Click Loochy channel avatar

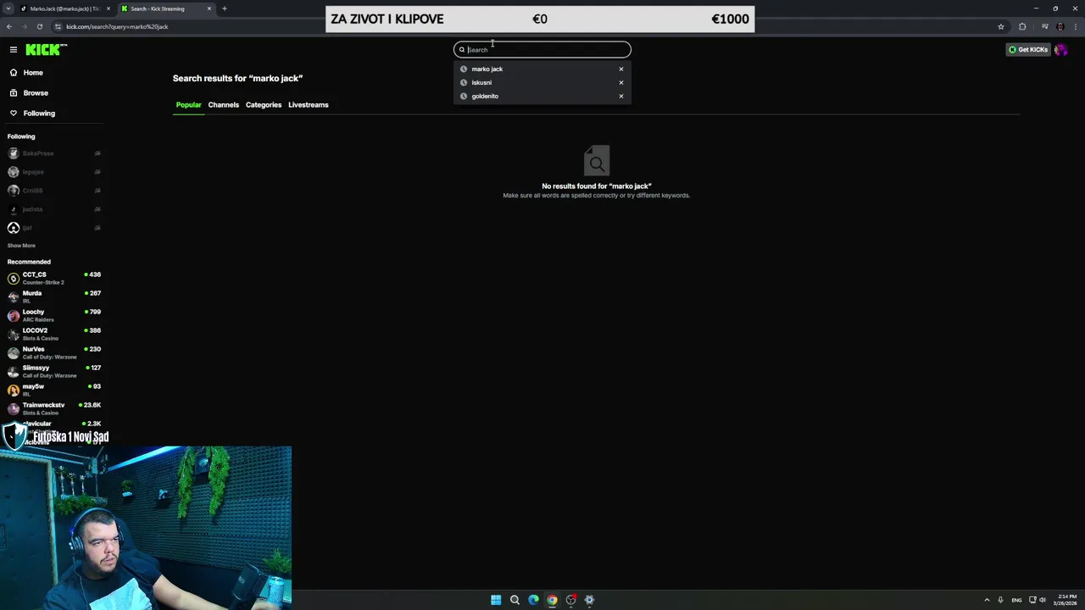pos(14,316)
